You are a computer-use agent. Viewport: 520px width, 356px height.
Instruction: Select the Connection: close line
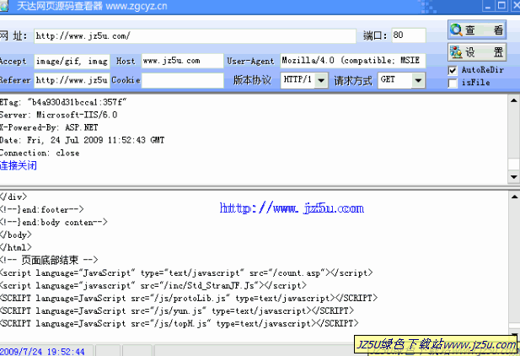pos(40,153)
